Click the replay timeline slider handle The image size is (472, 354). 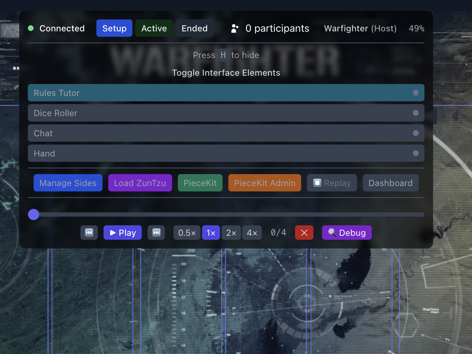(x=34, y=214)
